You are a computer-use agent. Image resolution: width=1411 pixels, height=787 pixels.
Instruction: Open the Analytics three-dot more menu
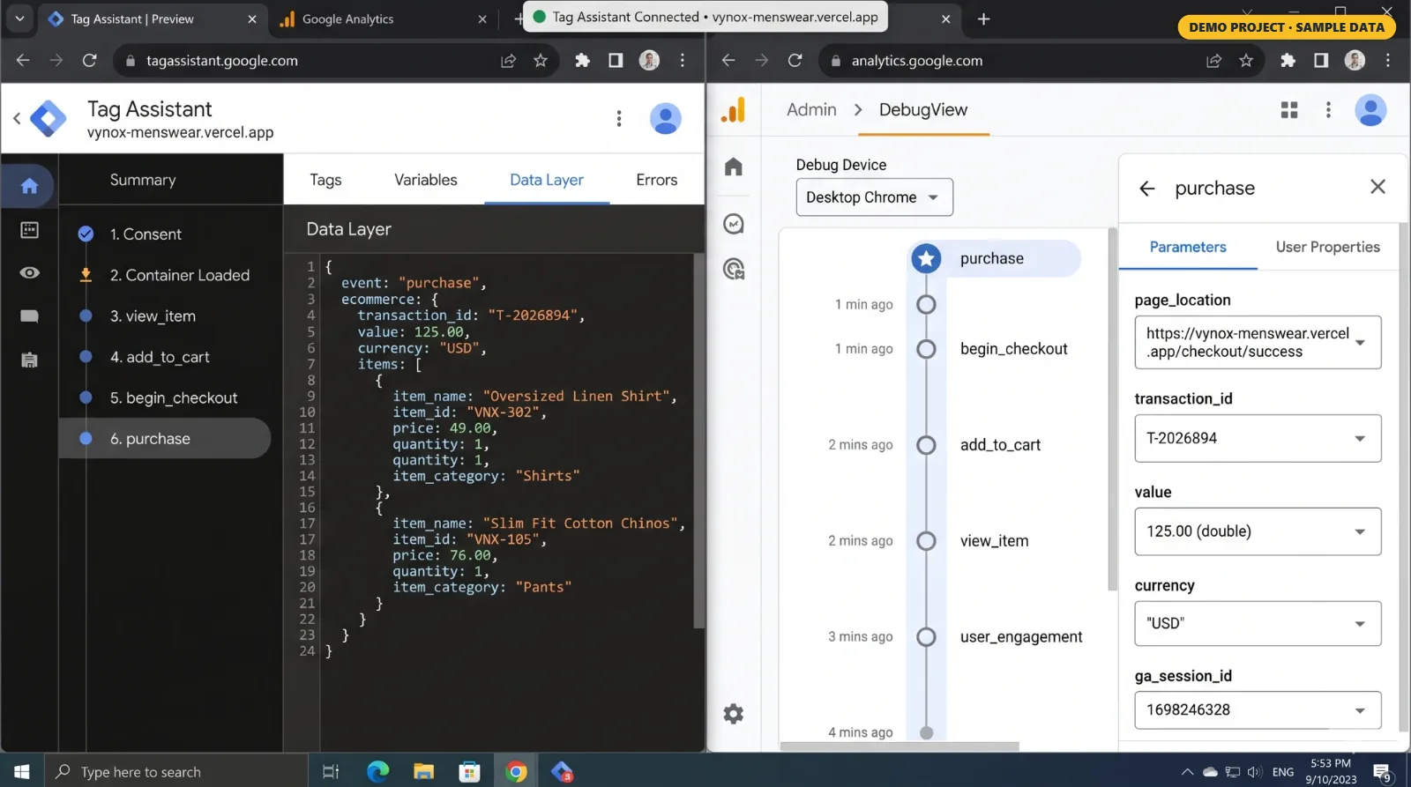click(x=1328, y=110)
